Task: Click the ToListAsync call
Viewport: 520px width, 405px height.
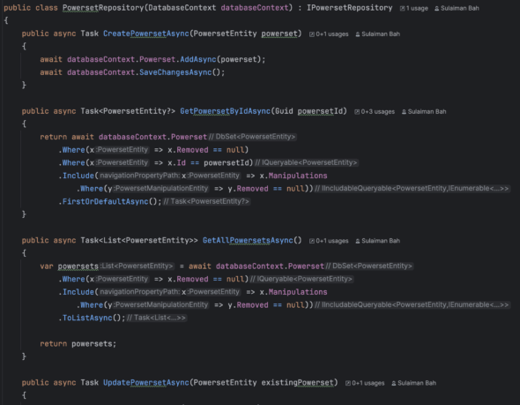Action: (87, 318)
